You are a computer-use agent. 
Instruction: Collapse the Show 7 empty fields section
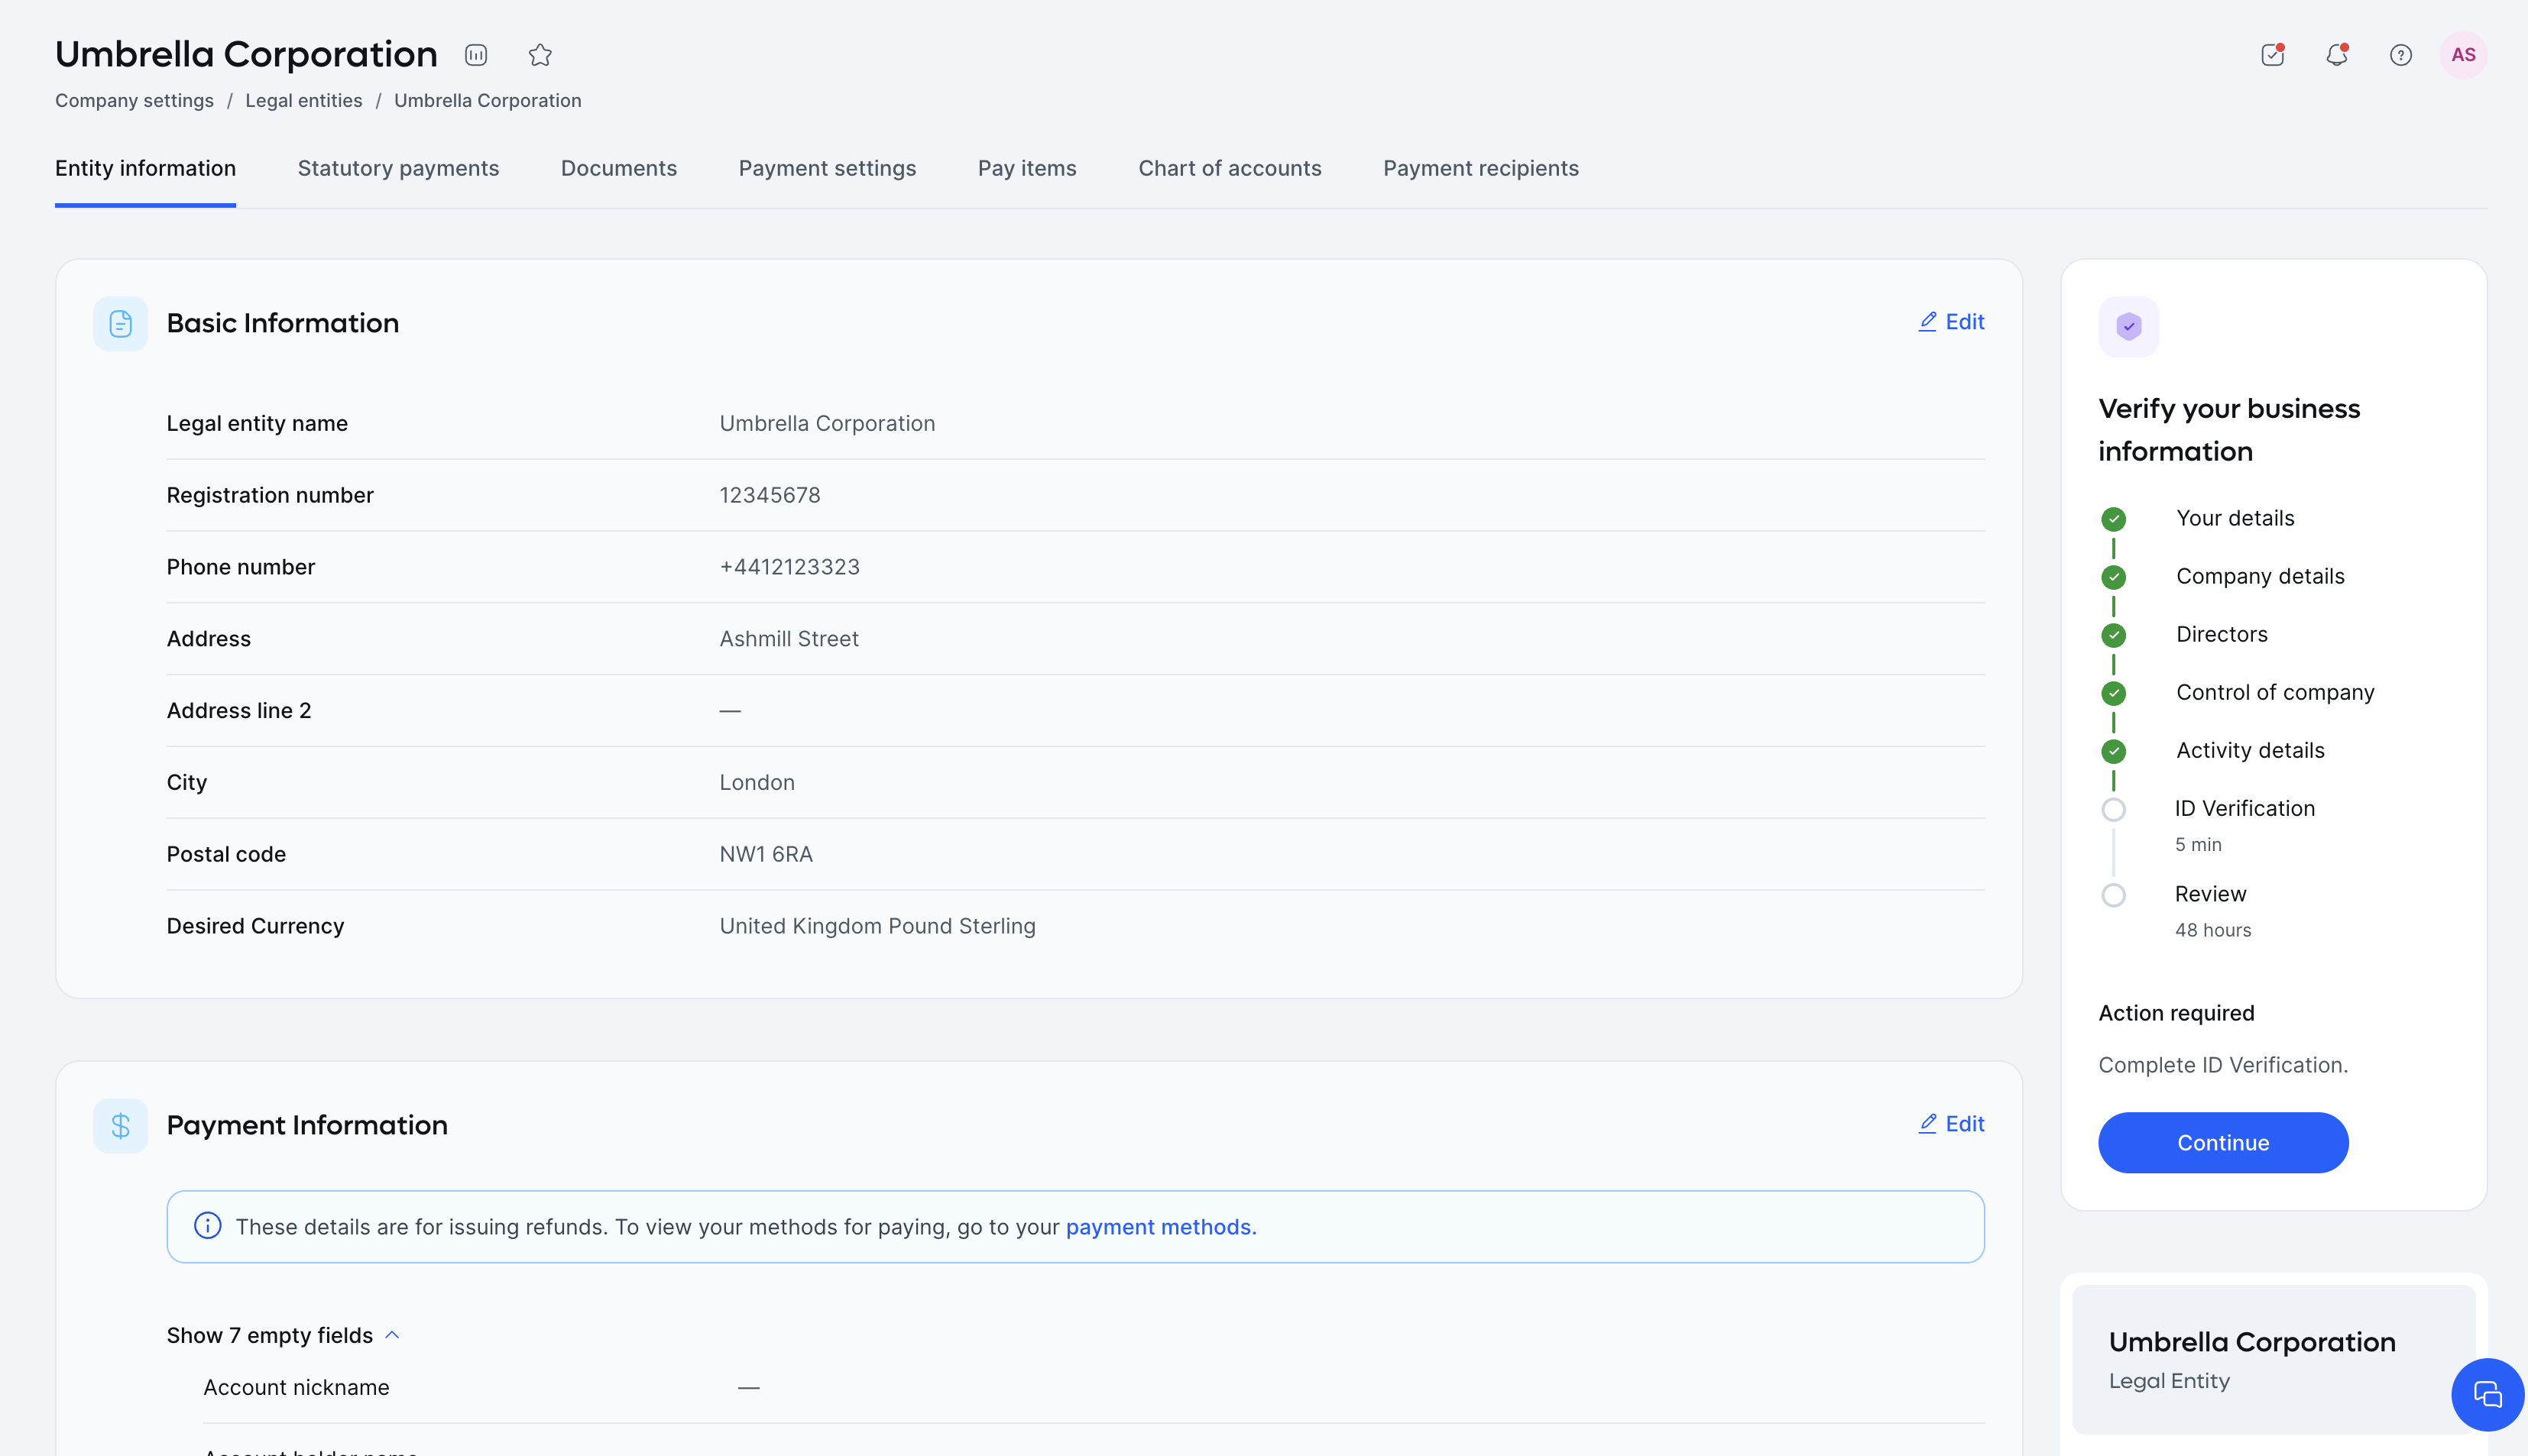(x=283, y=1335)
